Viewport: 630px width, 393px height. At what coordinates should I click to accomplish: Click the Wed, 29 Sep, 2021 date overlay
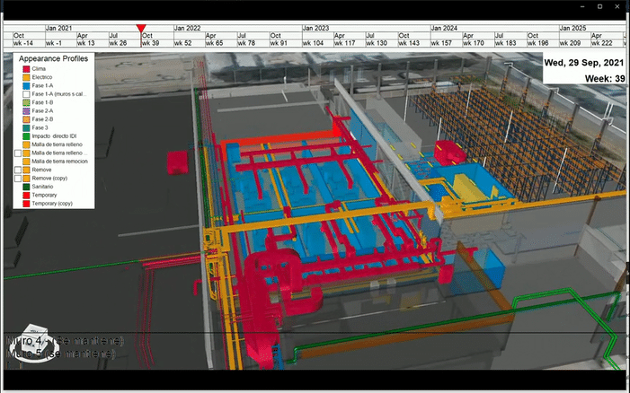pyautogui.click(x=584, y=63)
